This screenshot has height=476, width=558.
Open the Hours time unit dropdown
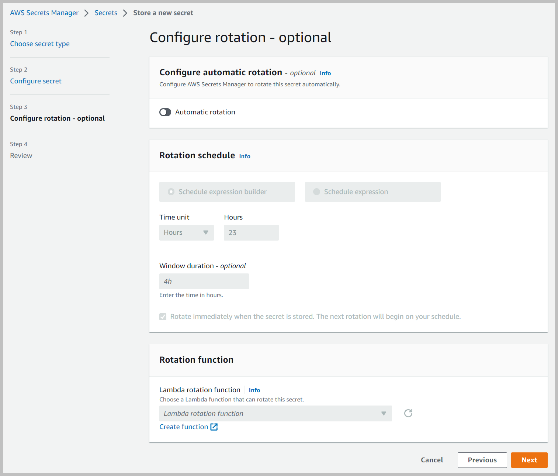pos(186,232)
